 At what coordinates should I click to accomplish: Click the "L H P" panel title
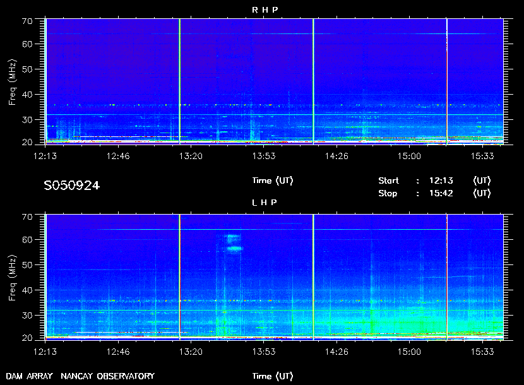(265, 203)
